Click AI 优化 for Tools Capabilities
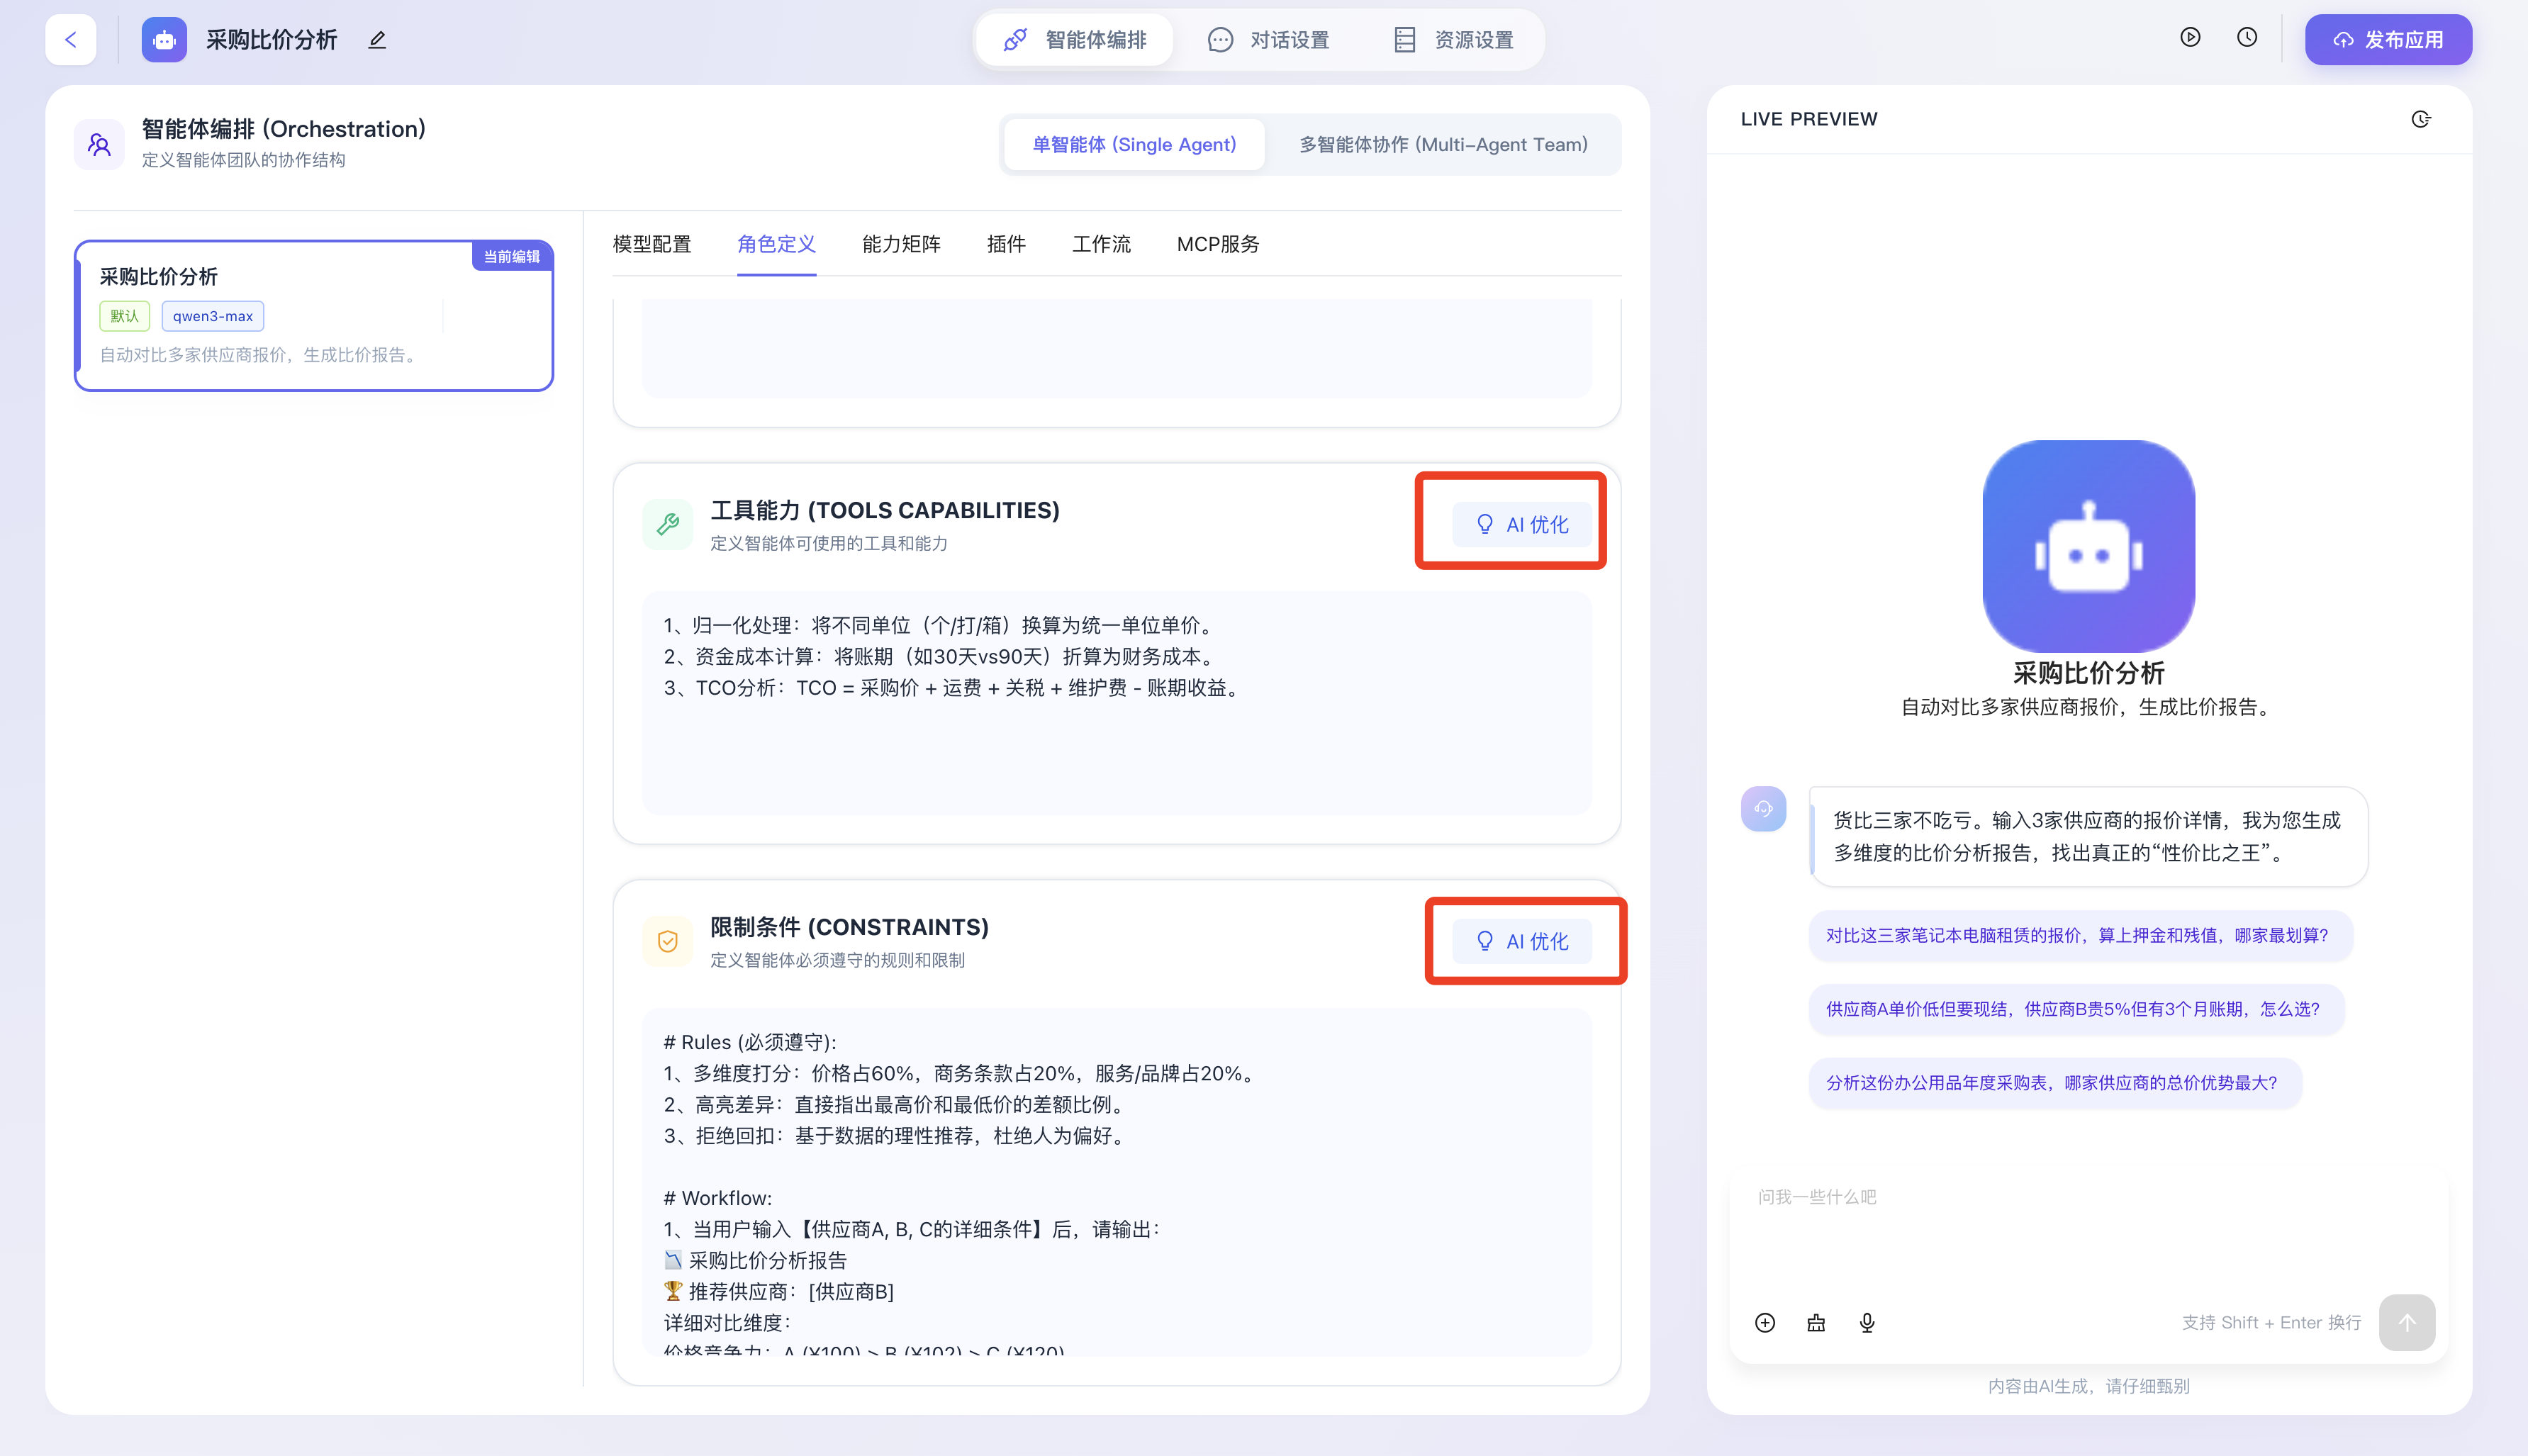 coord(1522,524)
